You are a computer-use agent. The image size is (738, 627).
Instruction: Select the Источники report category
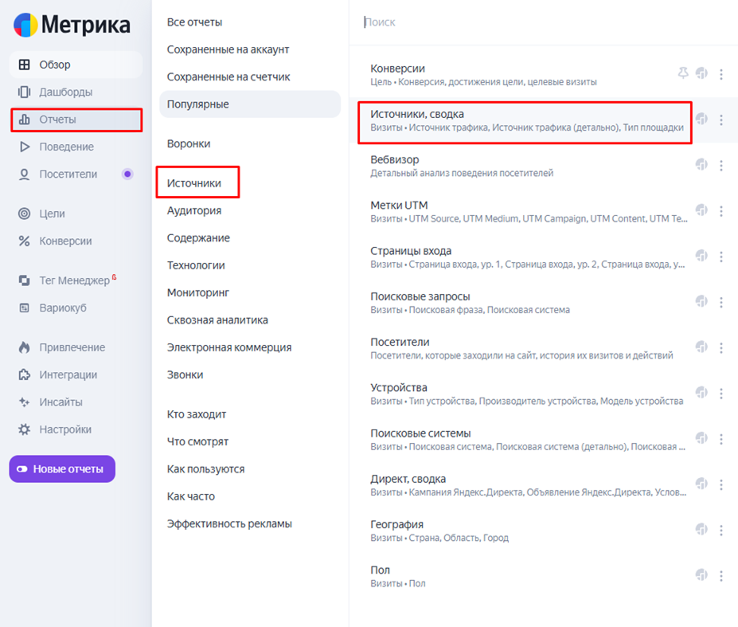tap(194, 183)
